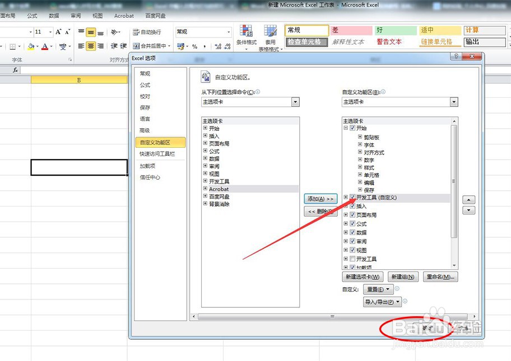Switch to the 视图 ribbon tab
The height and width of the screenshot is (361, 511).
97,16
